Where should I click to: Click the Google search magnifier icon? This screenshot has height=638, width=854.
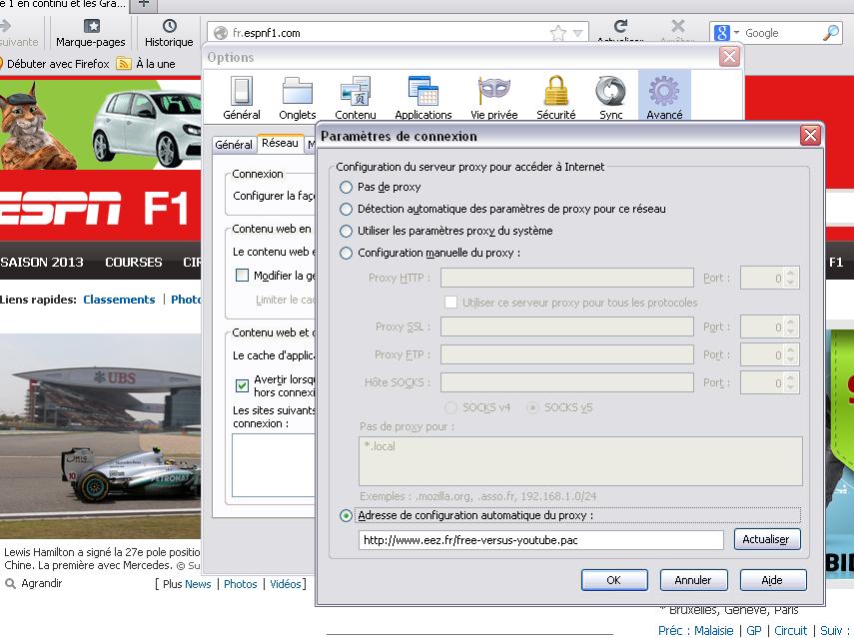point(830,33)
